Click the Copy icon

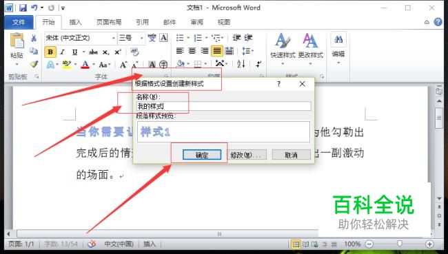coord(34,51)
